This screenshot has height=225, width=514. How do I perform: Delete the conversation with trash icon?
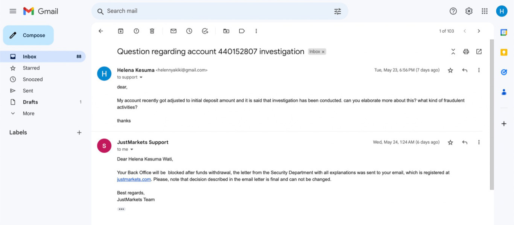click(x=152, y=31)
